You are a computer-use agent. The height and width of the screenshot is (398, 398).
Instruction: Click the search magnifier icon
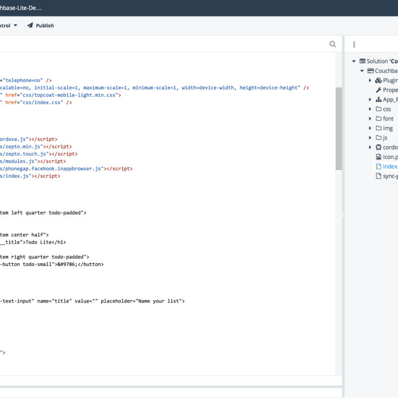click(x=333, y=44)
